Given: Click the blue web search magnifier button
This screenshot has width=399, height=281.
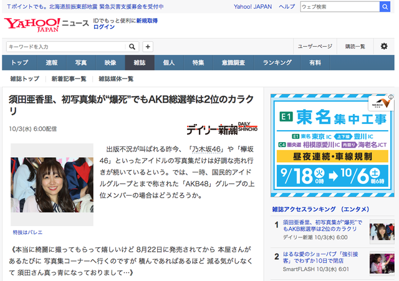Looking at the screenshot, I should click(x=385, y=7).
